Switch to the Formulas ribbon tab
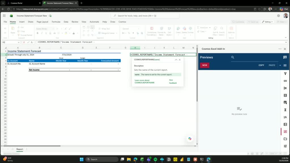 (56, 22)
